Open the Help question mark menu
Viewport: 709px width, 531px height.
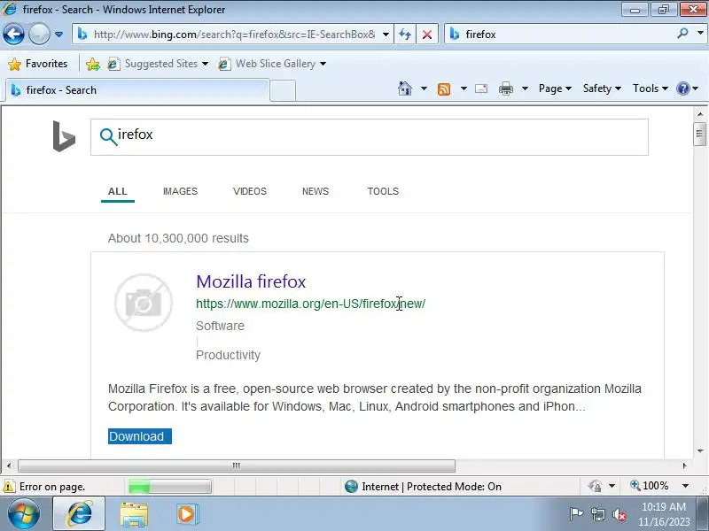click(x=687, y=88)
